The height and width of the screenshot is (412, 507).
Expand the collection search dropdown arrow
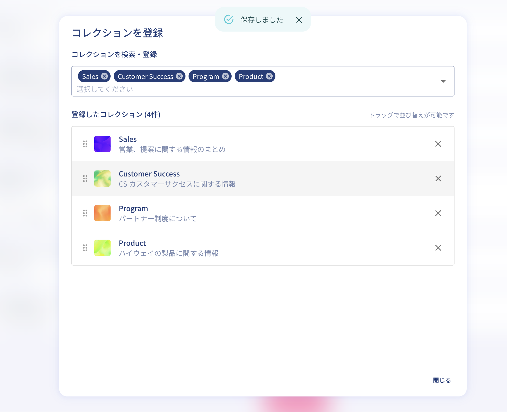click(x=443, y=81)
